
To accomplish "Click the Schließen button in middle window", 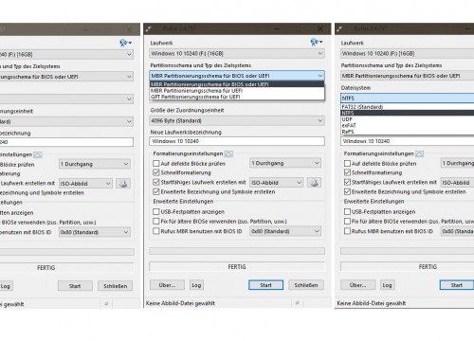I will 306,285.
